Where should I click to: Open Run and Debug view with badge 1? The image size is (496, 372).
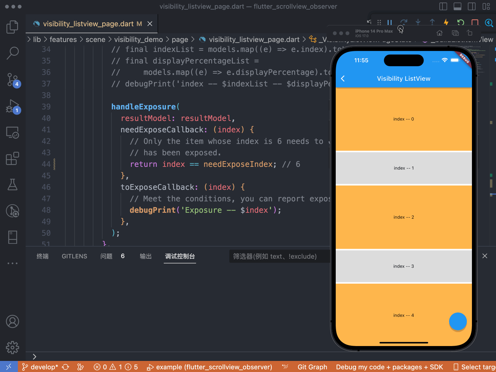tap(14, 106)
